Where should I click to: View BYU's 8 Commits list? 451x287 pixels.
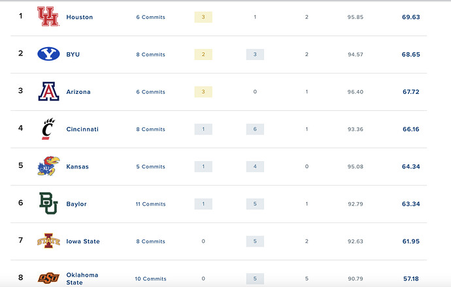click(151, 55)
